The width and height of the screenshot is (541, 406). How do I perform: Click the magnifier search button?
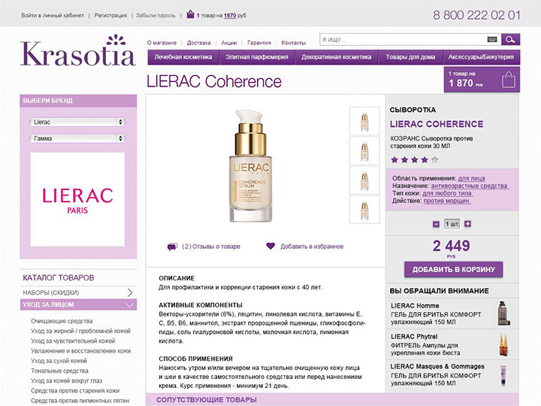tap(510, 39)
